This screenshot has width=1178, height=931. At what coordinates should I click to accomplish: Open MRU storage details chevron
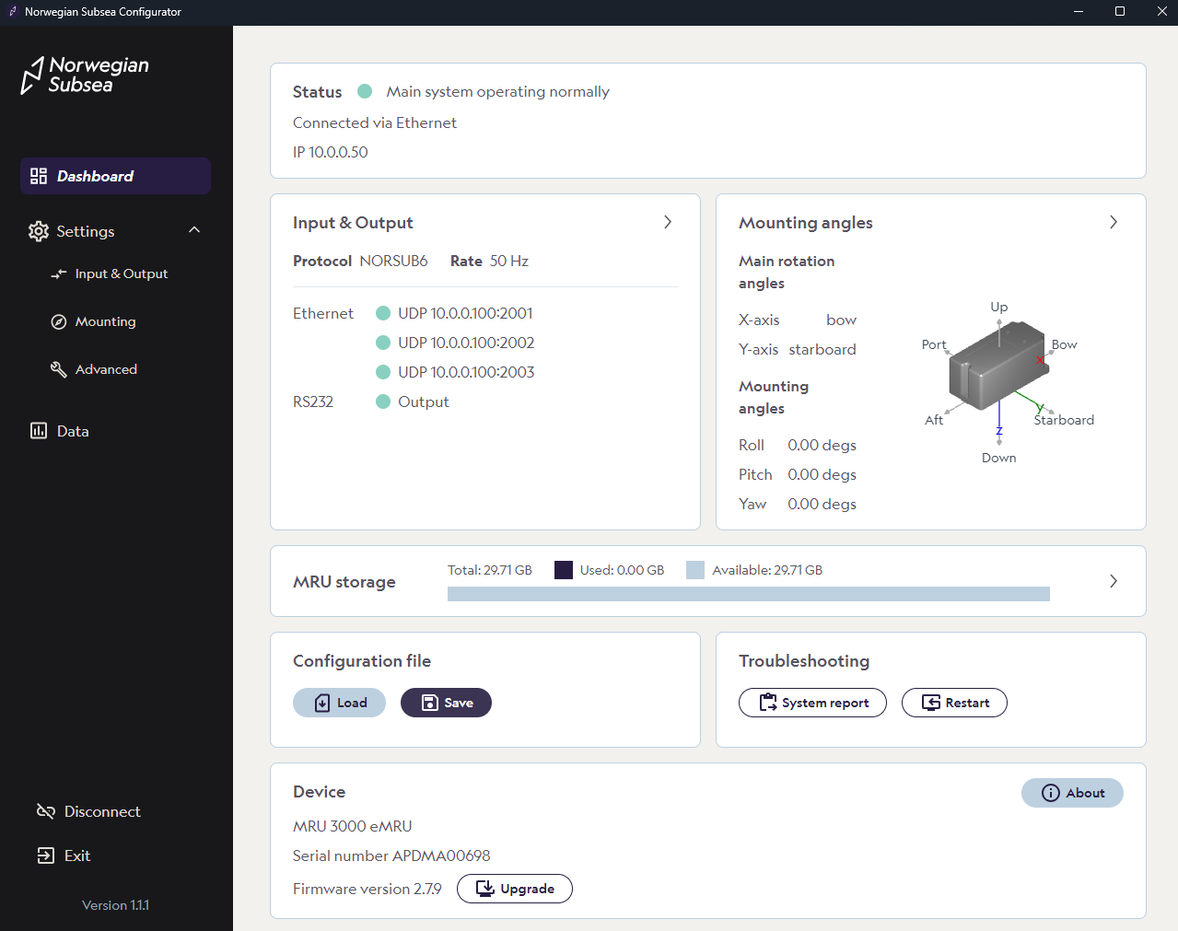pos(1114,581)
